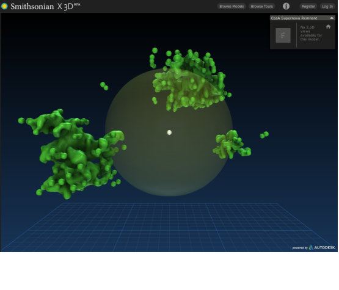
Task: Open the information icon in header
Action: click(x=286, y=6)
